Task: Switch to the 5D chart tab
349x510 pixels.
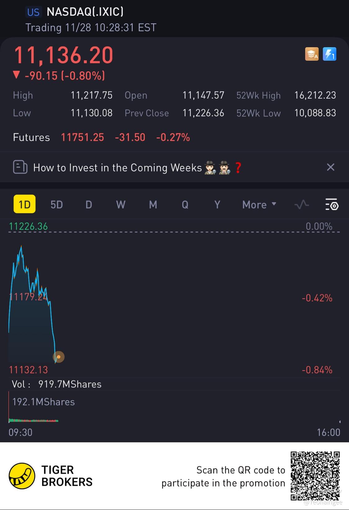Action: pyautogui.click(x=57, y=205)
